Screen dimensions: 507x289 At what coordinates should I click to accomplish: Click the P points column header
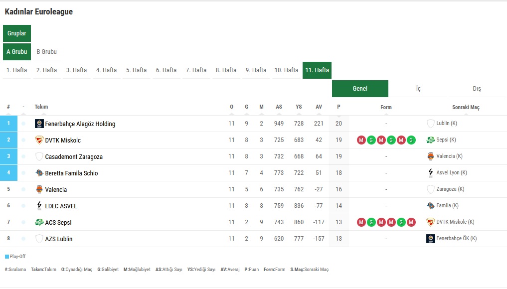[x=338, y=107]
